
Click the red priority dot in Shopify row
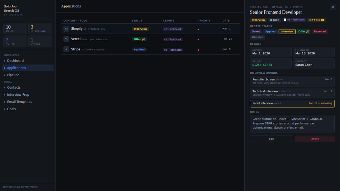click(x=198, y=29)
